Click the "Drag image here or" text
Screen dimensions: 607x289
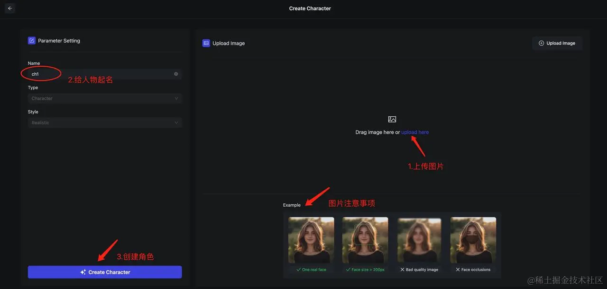tap(377, 132)
